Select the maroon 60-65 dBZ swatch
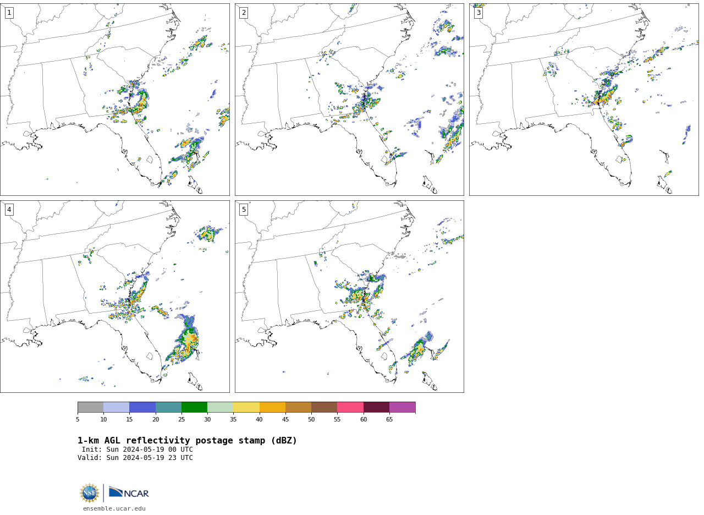Image resolution: width=704 pixels, height=515 pixels. click(376, 407)
